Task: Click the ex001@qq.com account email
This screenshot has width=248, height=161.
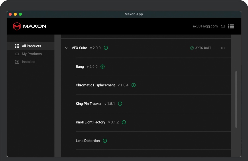Action: [x=205, y=26]
